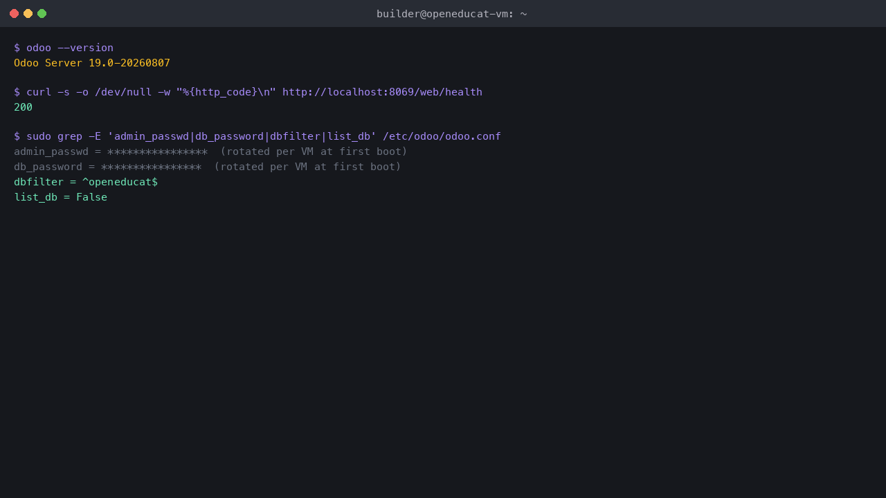Click the window title builder@openeducat-vm
The width and height of the screenshot is (886, 498).
click(x=451, y=14)
